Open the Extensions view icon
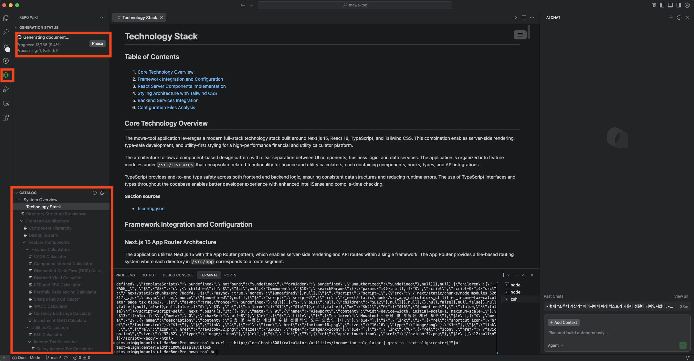Viewport: 694px width, 361px height. point(6,118)
